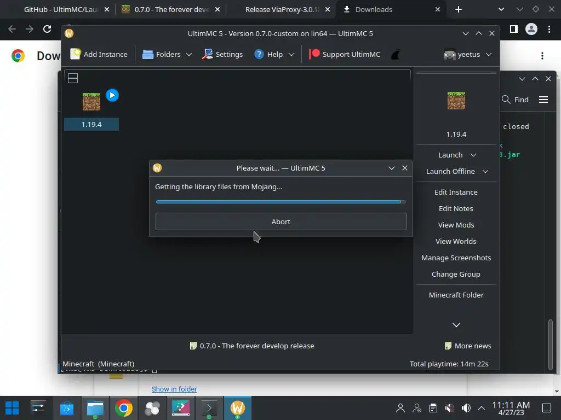
Task: Click Find in the terminal window
Action: click(x=515, y=100)
